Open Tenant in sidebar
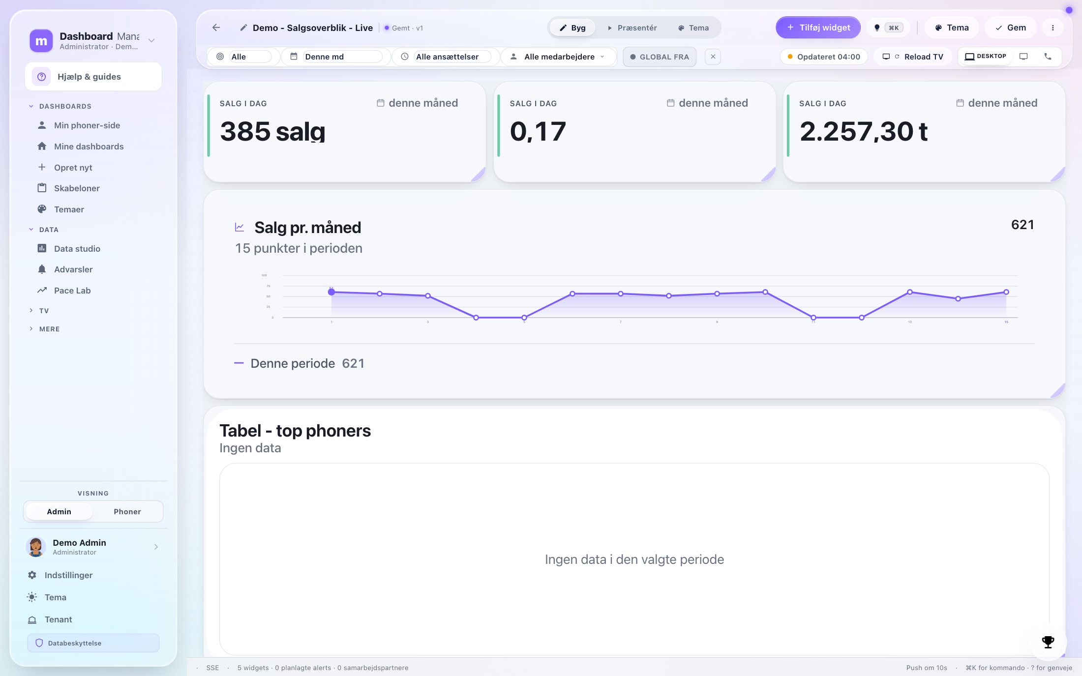 point(58,619)
